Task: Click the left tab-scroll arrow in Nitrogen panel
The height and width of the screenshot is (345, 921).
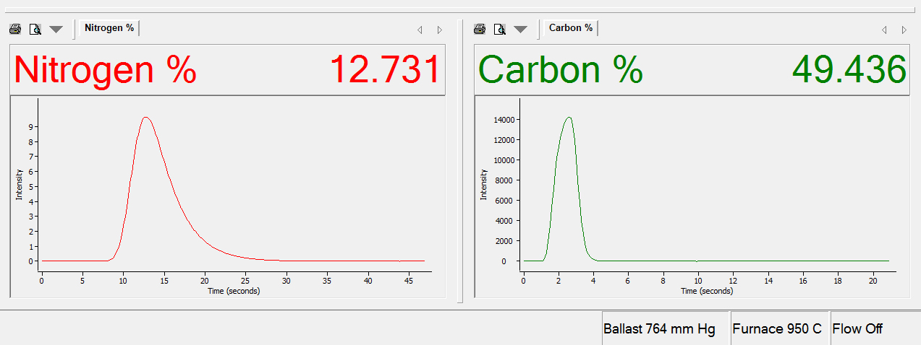Action: pyautogui.click(x=420, y=30)
